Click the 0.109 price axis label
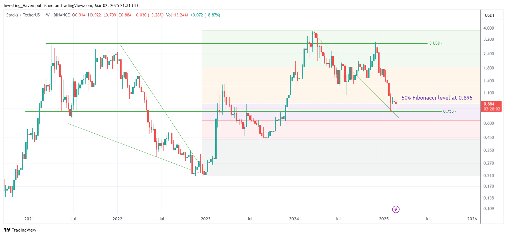The image size is (507, 236). [x=489, y=209]
